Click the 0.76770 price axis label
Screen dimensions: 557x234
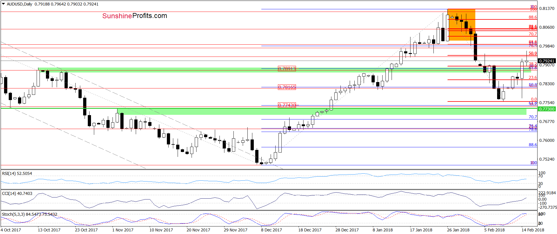(547, 121)
